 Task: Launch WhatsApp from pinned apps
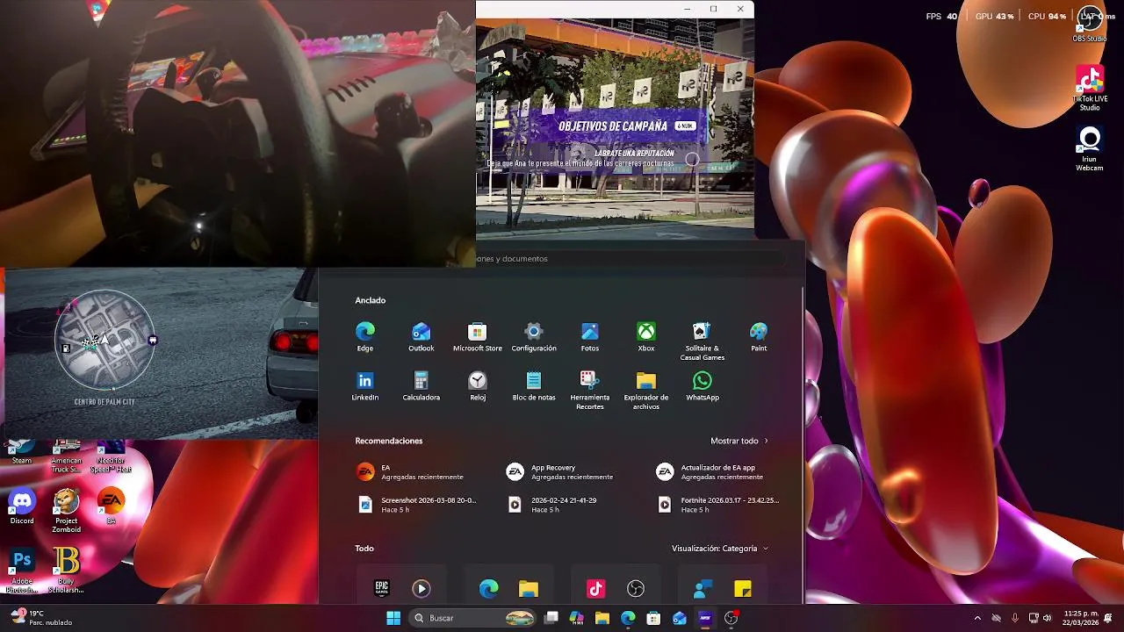coord(702,386)
